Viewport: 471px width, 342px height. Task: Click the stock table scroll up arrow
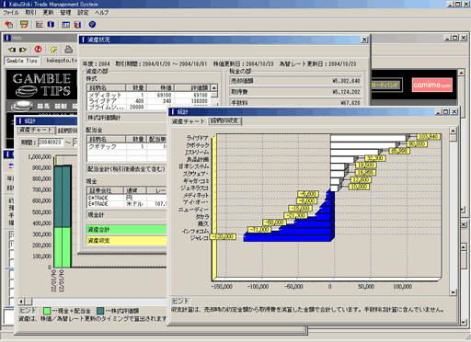point(214,87)
